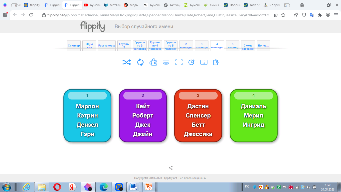Viewport: 341px width, 192px height.
Task: Switch to the YouTube browser tab
Action: 93,5
